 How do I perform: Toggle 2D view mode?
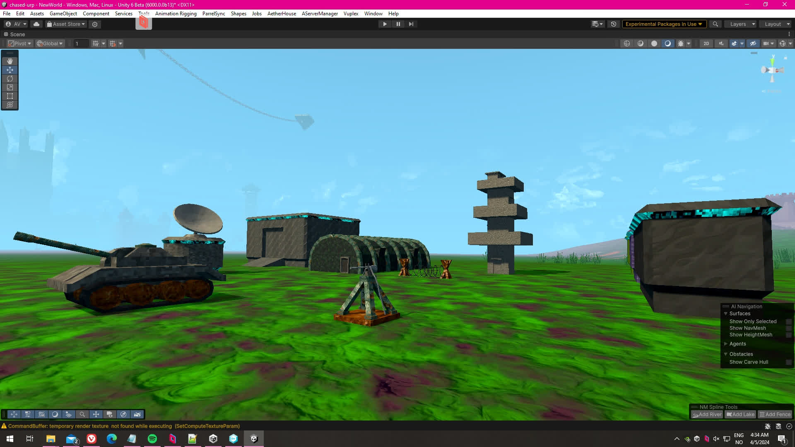click(x=706, y=43)
